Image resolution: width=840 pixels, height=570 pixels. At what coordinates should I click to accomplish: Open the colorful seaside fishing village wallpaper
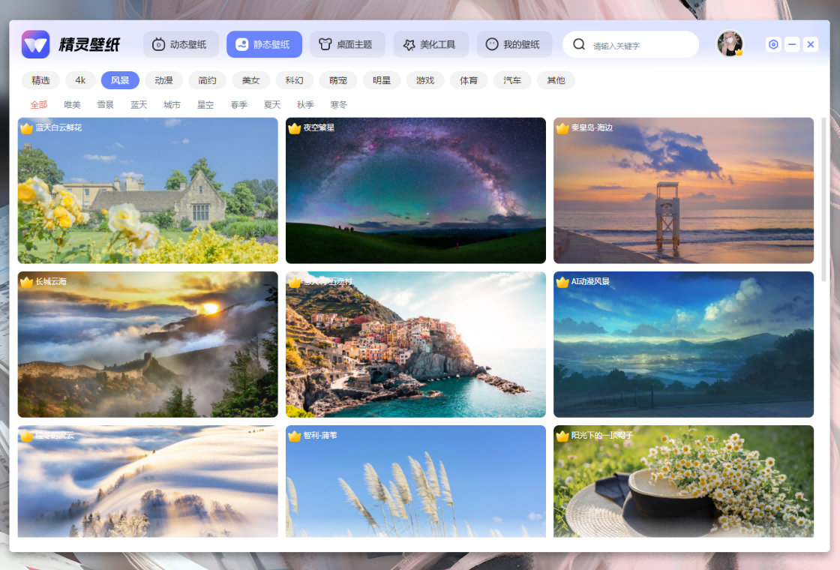tap(415, 344)
